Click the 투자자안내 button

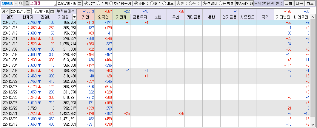244,3
